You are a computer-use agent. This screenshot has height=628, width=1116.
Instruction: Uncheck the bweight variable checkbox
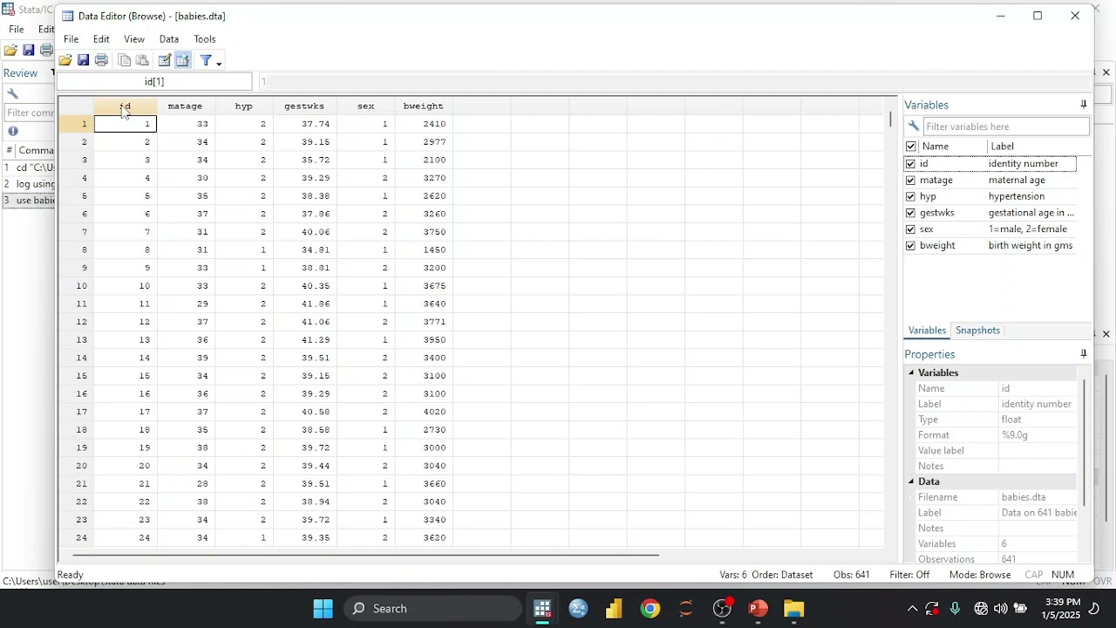click(x=911, y=246)
